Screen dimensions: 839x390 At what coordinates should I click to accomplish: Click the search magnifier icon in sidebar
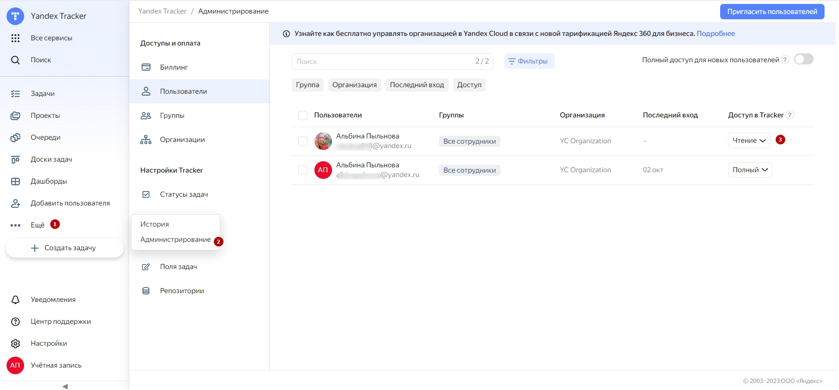(x=15, y=60)
